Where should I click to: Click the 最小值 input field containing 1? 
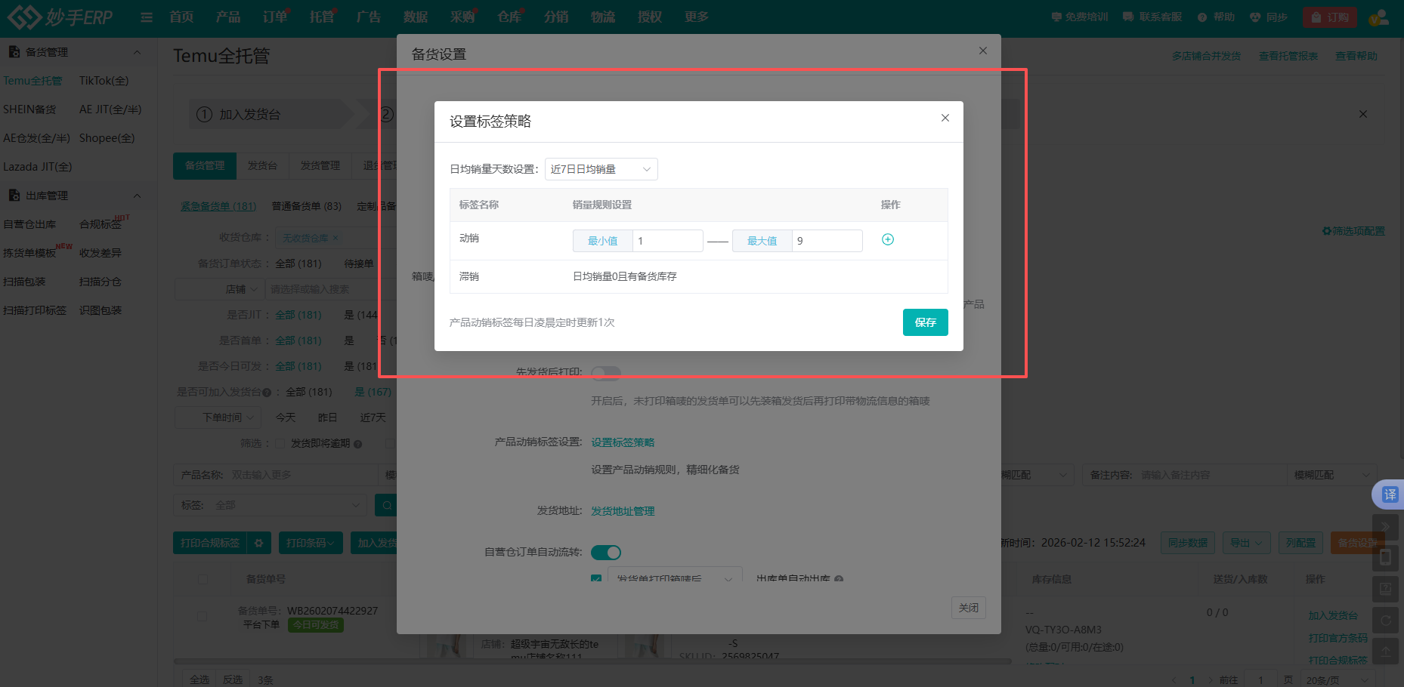click(667, 240)
